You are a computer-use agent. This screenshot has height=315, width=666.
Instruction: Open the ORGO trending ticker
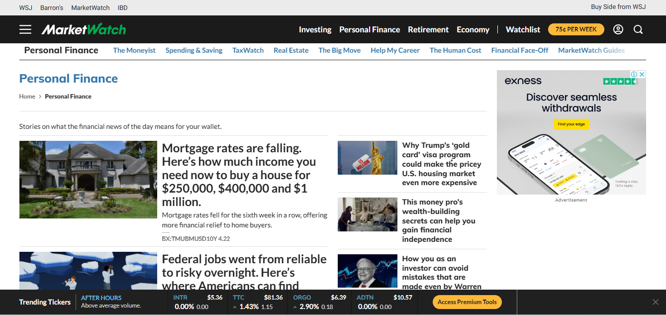coord(319,302)
